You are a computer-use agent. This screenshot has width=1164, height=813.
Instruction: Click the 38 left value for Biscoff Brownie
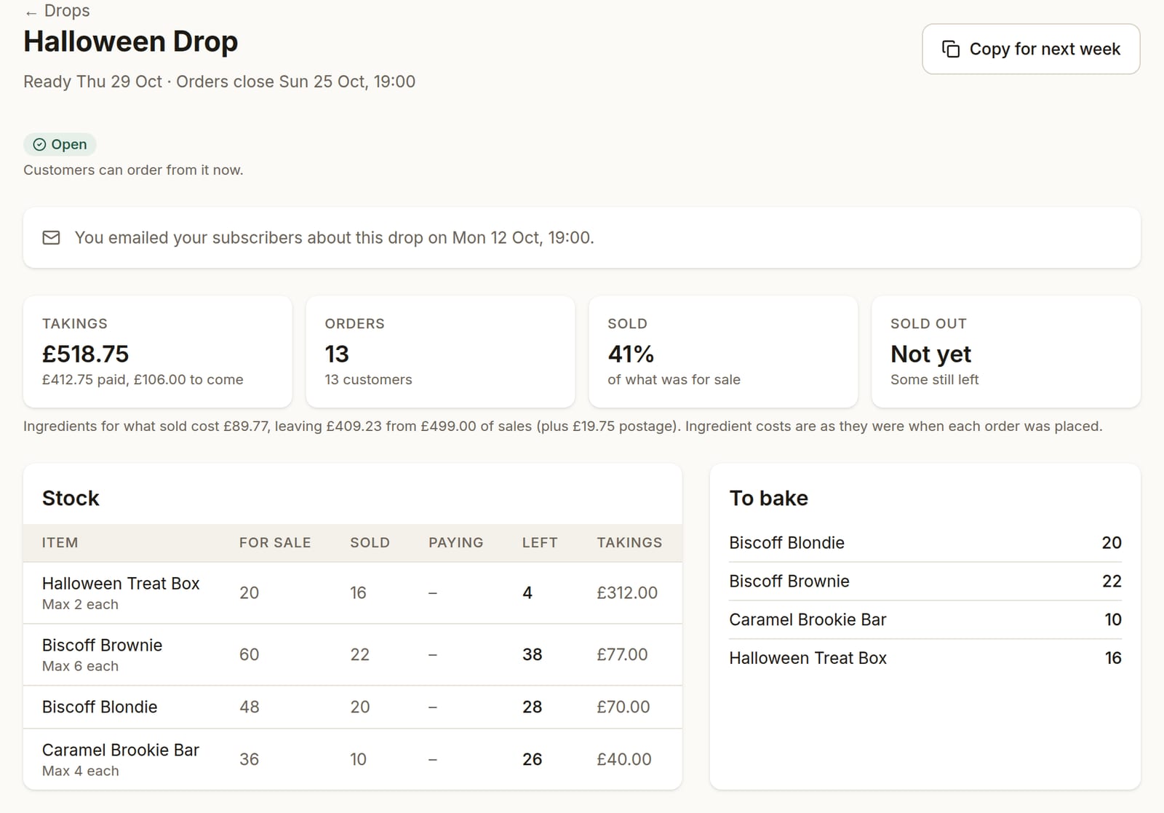click(532, 654)
